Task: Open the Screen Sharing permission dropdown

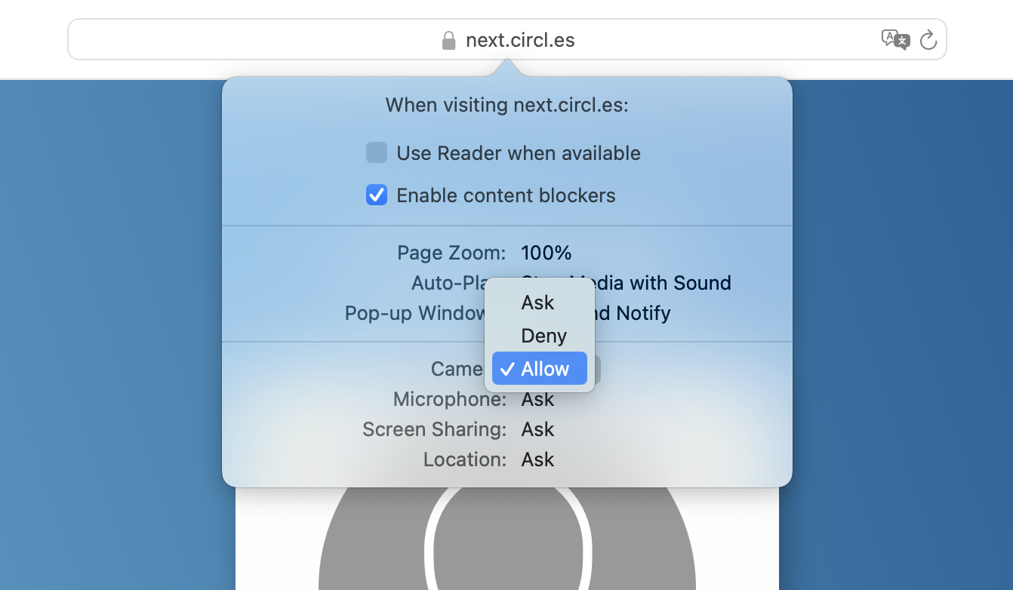Action: tap(537, 429)
